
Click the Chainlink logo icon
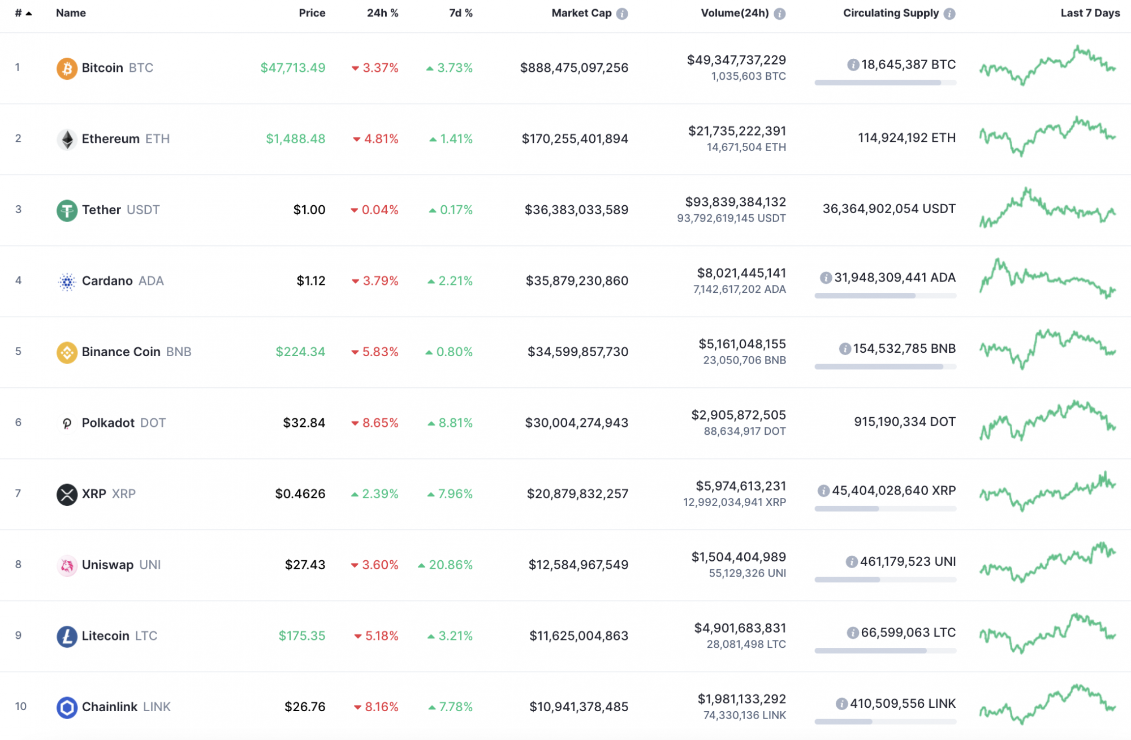67,707
